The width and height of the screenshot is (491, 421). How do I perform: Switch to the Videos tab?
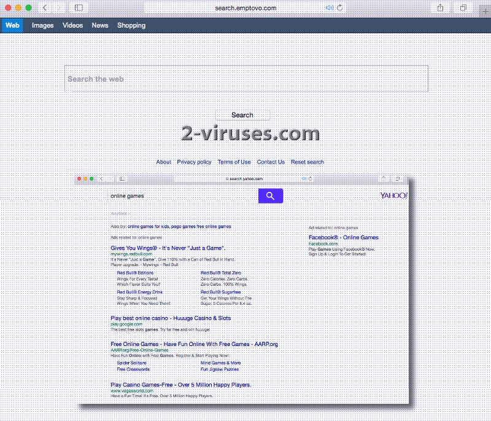click(72, 25)
